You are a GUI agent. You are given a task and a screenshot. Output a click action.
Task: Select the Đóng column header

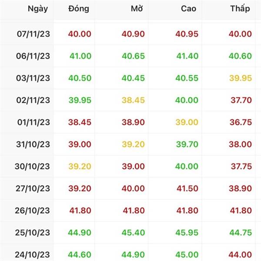79,9
